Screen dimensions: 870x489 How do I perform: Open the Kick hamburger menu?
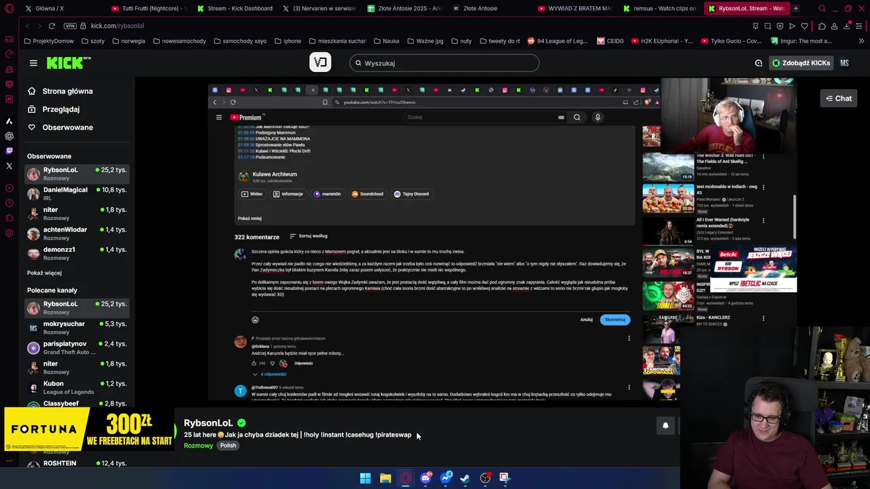(33, 63)
